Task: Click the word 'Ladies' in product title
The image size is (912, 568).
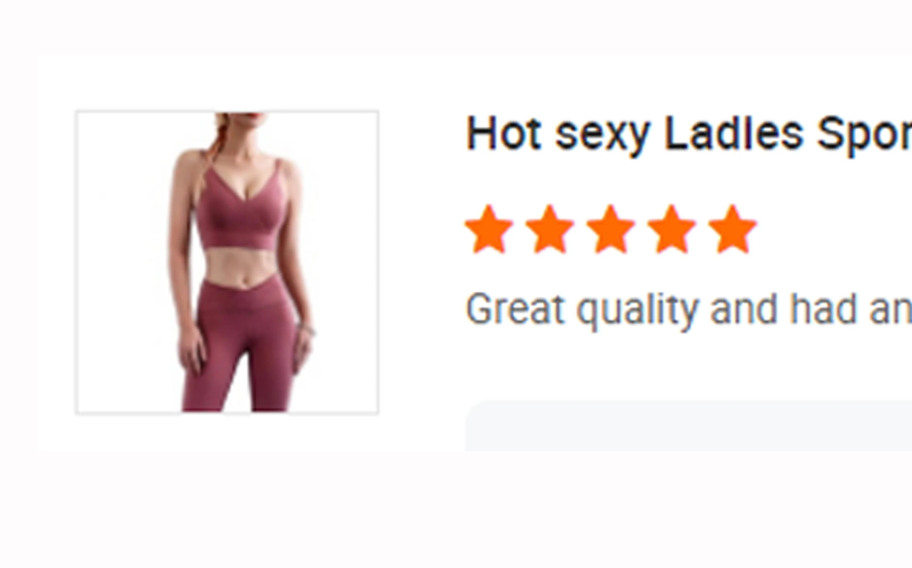Action: click(734, 133)
